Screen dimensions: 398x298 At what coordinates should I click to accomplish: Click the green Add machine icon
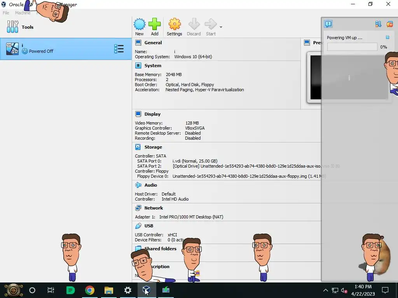point(155,24)
